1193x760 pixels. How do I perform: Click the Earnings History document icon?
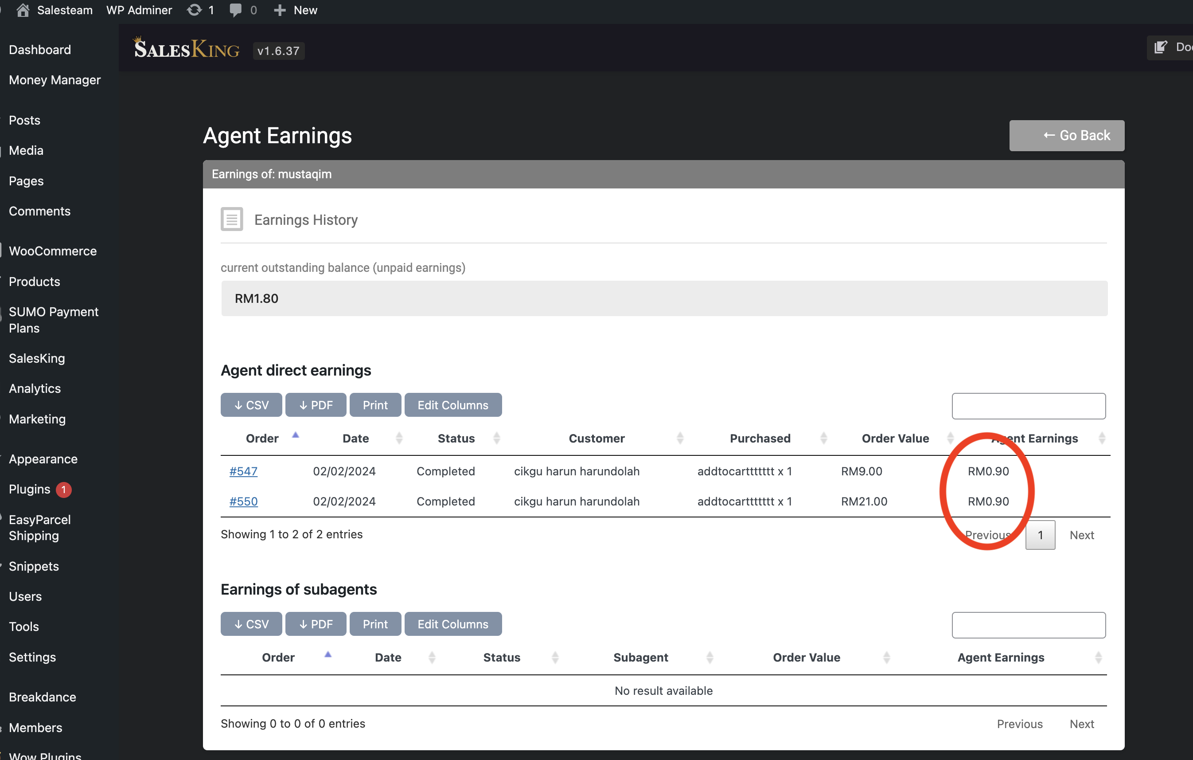(x=231, y=219)
